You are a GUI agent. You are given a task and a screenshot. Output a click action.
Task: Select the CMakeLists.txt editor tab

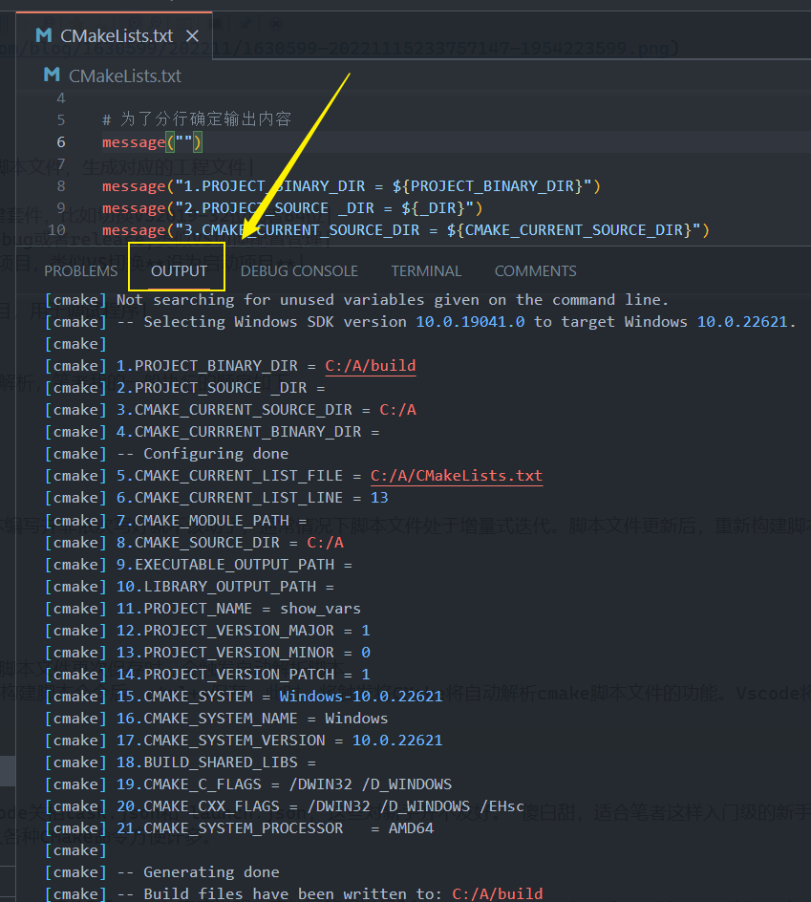pos(114,35)
